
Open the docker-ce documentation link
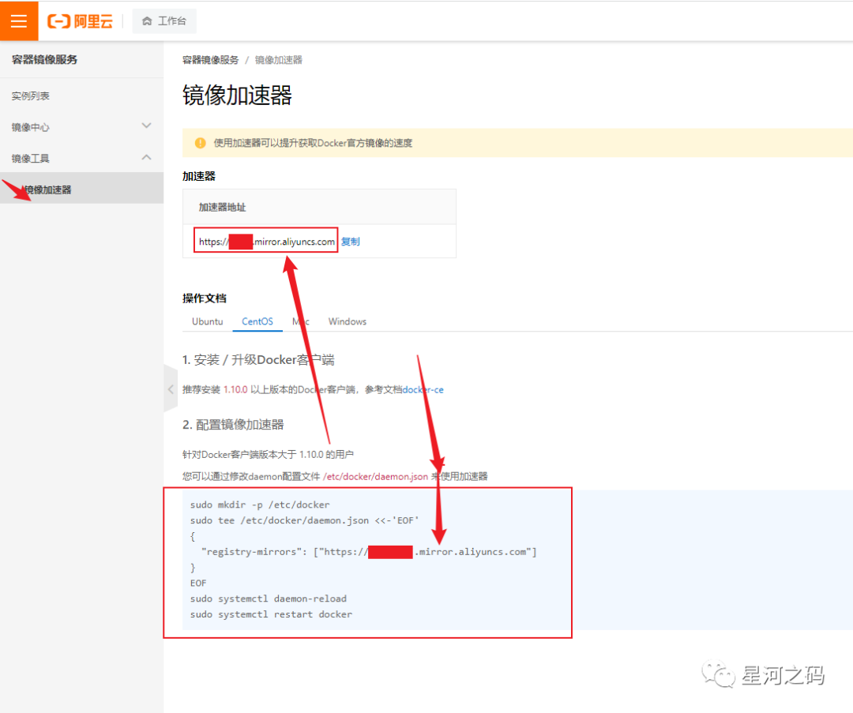(423, 389)
